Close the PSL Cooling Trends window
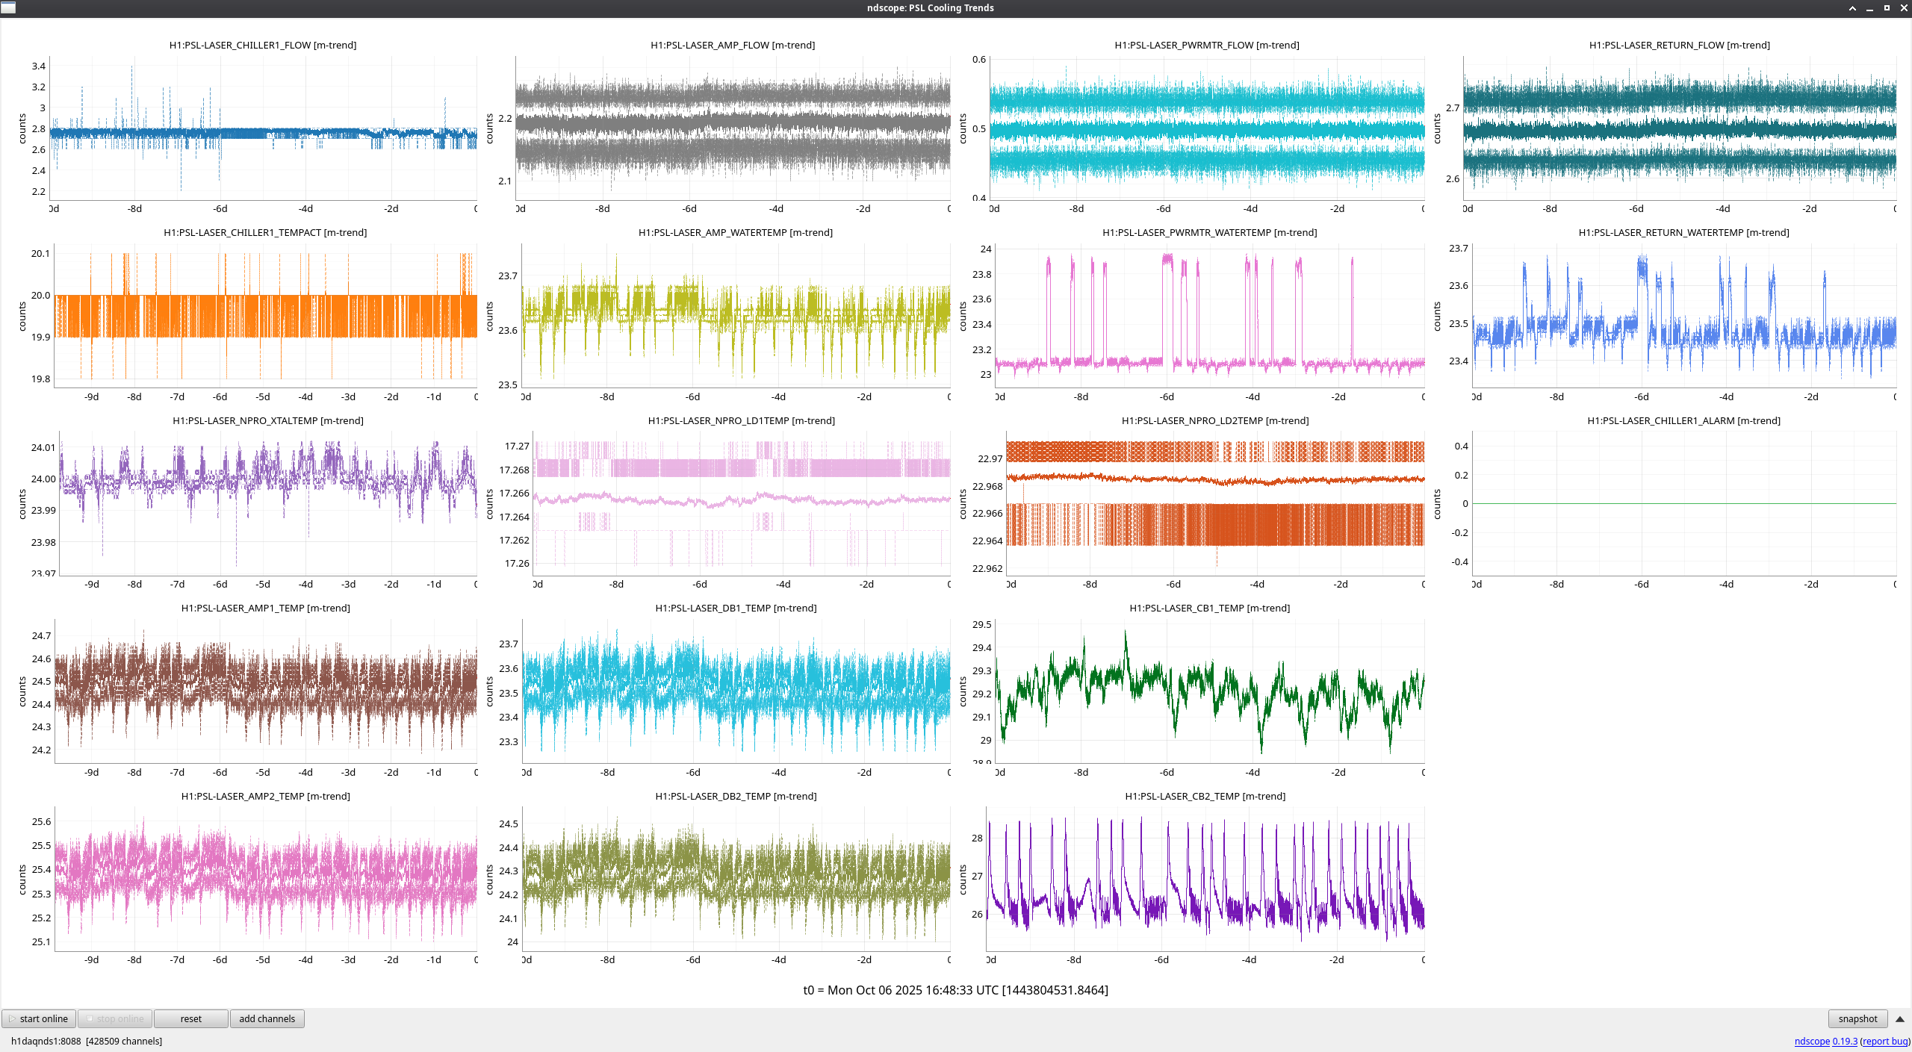 pos(1904,8)
